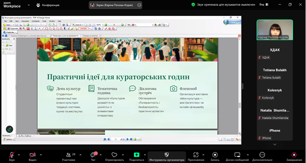Expand arrow next to Участники
This screenshot has width=306, height=163.
coord(81,155)
